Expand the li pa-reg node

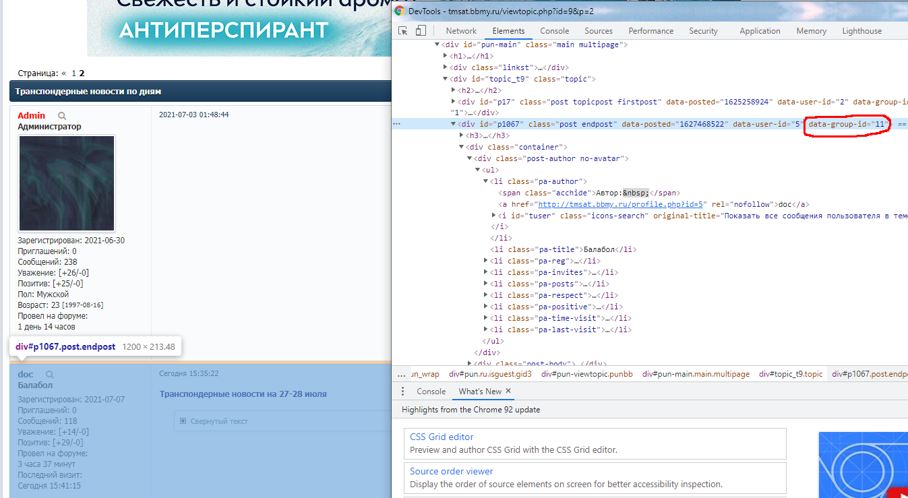click(485, 261)
